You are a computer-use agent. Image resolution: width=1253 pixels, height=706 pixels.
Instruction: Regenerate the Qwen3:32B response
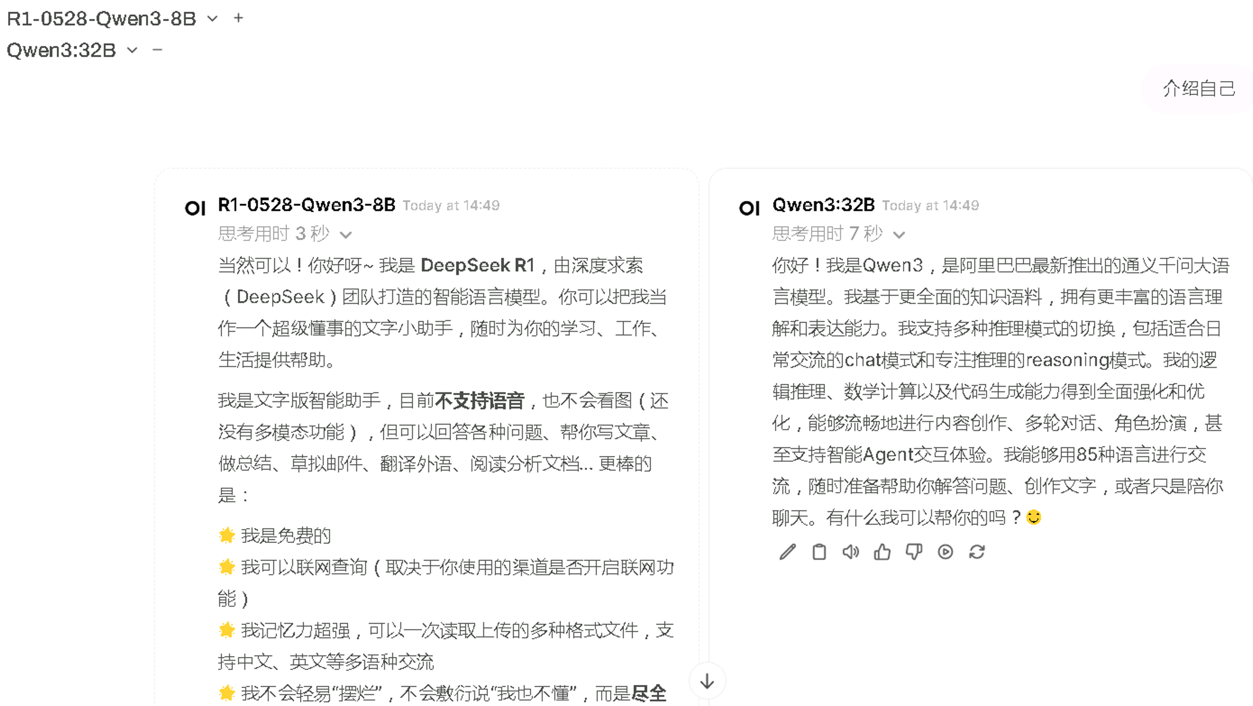point(977,552)
